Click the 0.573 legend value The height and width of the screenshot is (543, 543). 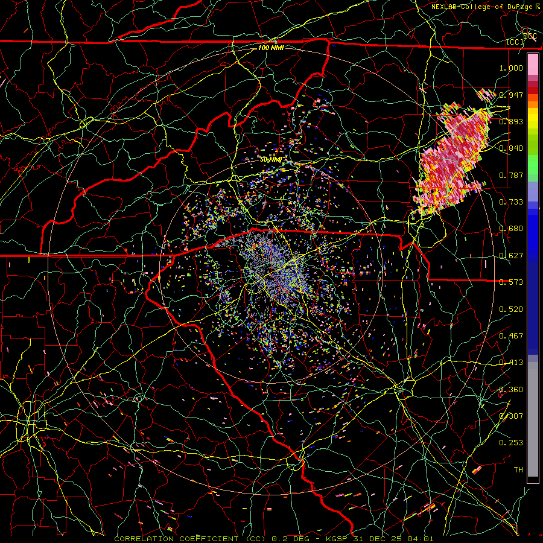click(511, 282)
